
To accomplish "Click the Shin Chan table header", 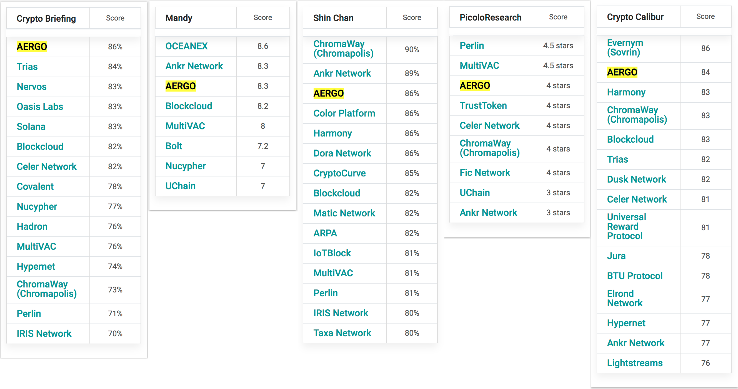I will 333,18.
